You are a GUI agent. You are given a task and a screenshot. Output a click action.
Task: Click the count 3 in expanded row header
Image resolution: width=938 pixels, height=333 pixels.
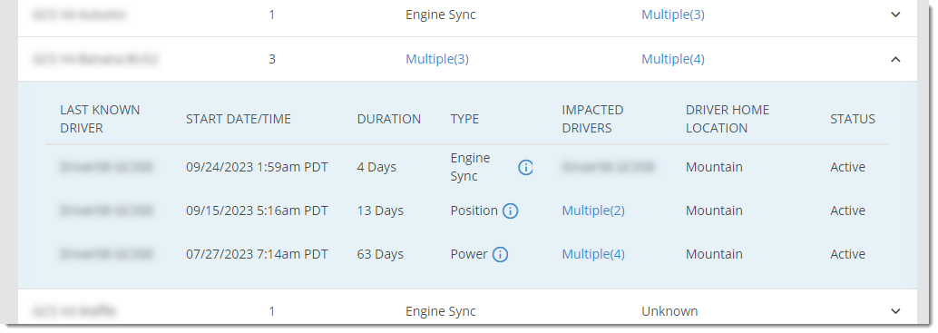[272, 59]
